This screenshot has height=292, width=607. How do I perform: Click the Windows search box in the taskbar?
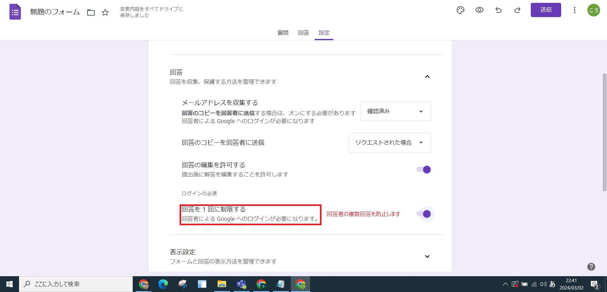click(76, 284)
